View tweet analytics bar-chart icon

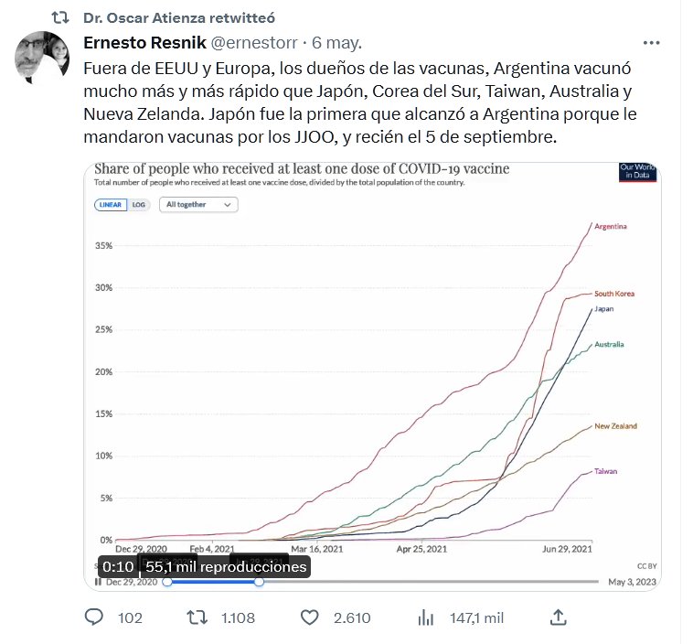[425, 617]
